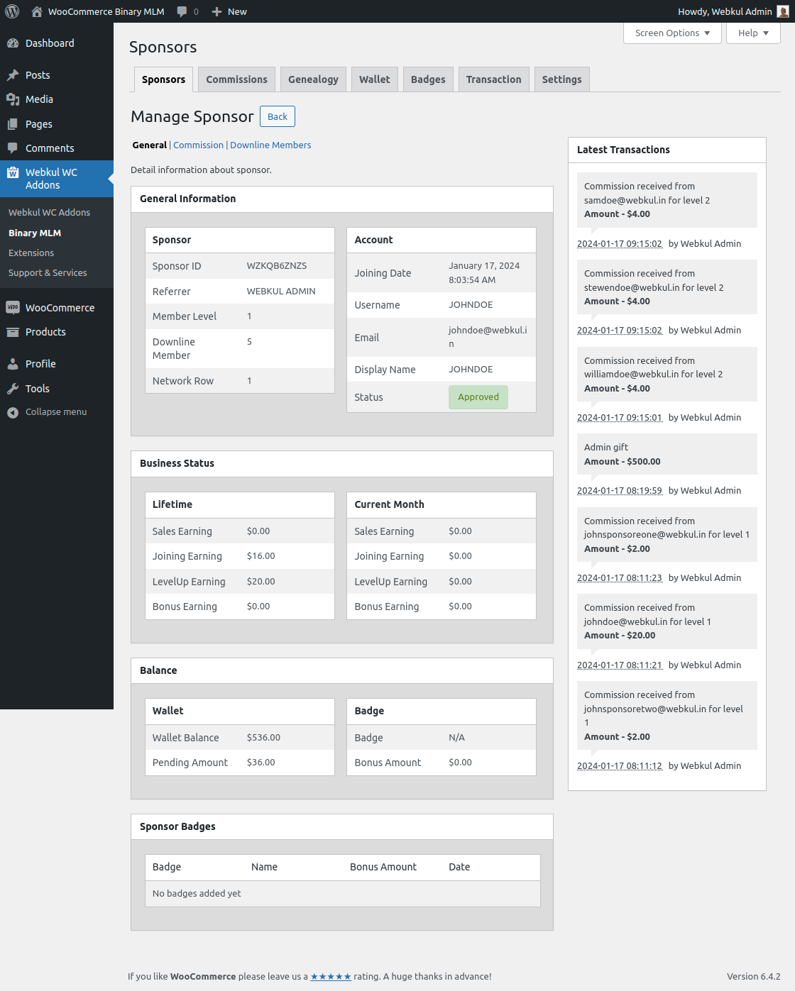
Task: Click the 2024-01-17 08:19:59 transaction timestamp
Action: (619, 490)
